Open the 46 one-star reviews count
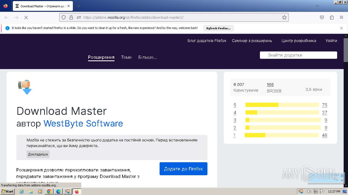 pos(325,135)
